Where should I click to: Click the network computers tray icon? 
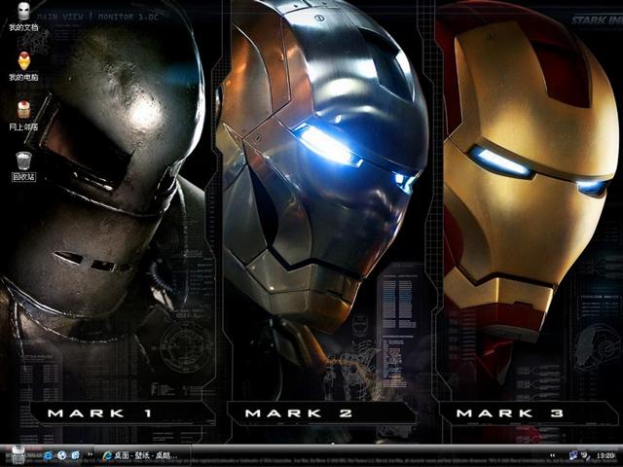point(573,455)
